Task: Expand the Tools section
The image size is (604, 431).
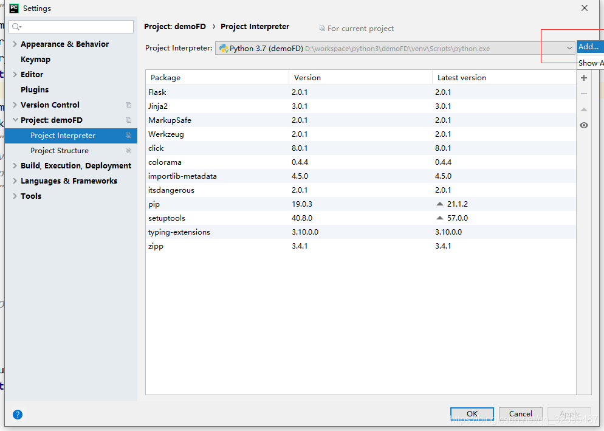Action: (15, 196)
